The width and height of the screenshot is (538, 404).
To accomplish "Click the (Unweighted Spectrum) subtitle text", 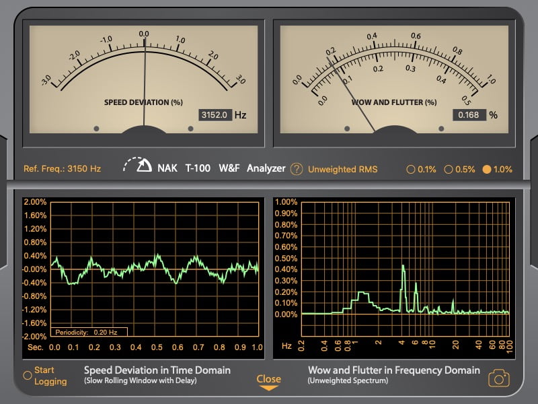I will [348, 380].
